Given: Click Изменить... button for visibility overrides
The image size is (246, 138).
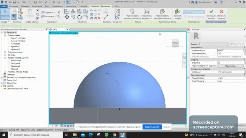Looking at the screenshot, I should [x=230, y=66].
